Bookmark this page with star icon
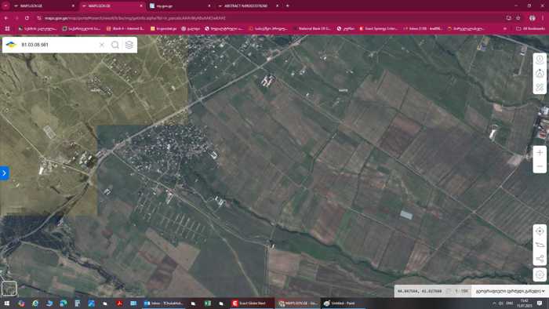 pyautogui.click(x=518, y=18)
